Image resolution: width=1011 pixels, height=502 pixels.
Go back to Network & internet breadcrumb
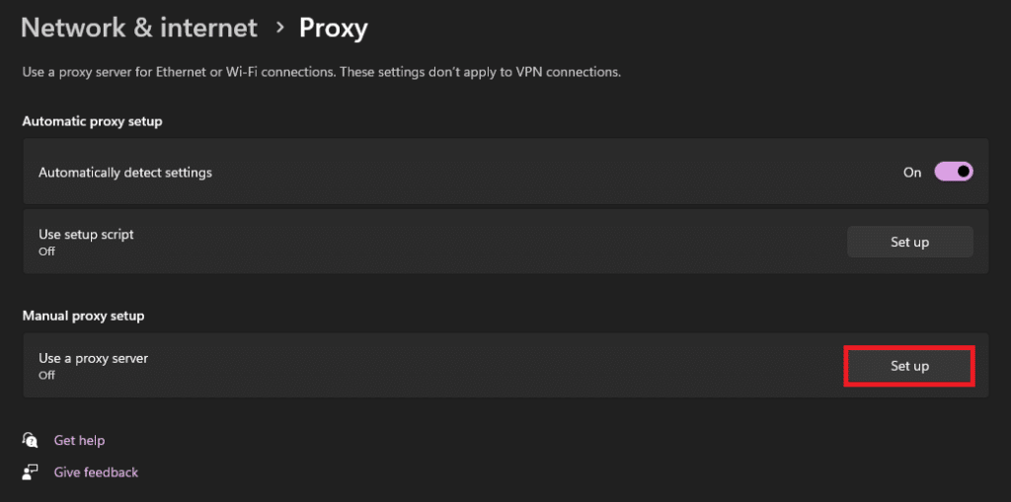click(x=138, y=28)
